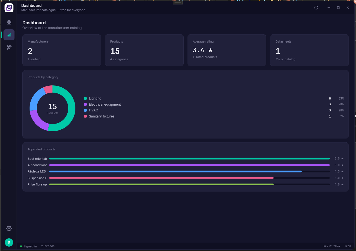The width and height of the screenshot is (356, 251).
Task: Select the Dashboard chart icon in sidebar
Action: [9, 35]
